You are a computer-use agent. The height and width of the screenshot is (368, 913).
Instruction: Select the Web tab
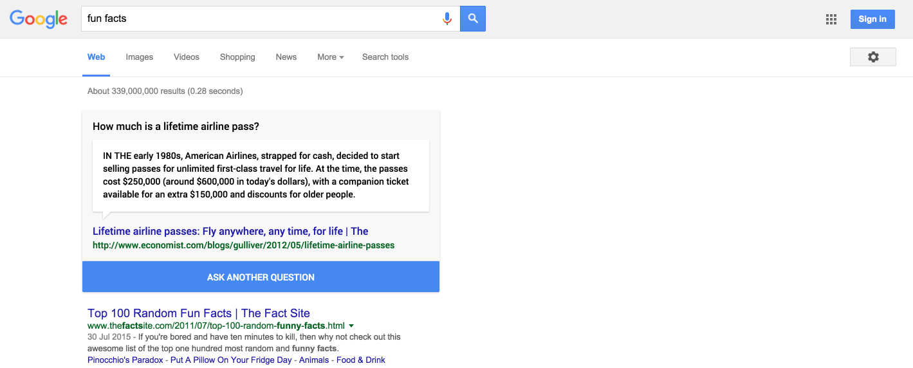pyautogui.click(x=96, y=57)
